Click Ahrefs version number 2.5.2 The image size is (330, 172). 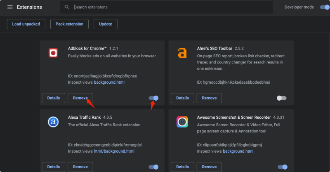point(239,48)
